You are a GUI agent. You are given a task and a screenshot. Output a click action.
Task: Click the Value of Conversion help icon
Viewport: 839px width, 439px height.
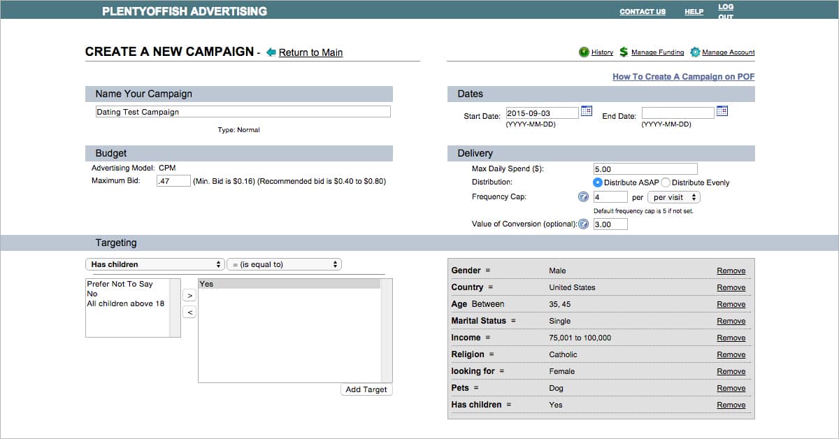583,224
